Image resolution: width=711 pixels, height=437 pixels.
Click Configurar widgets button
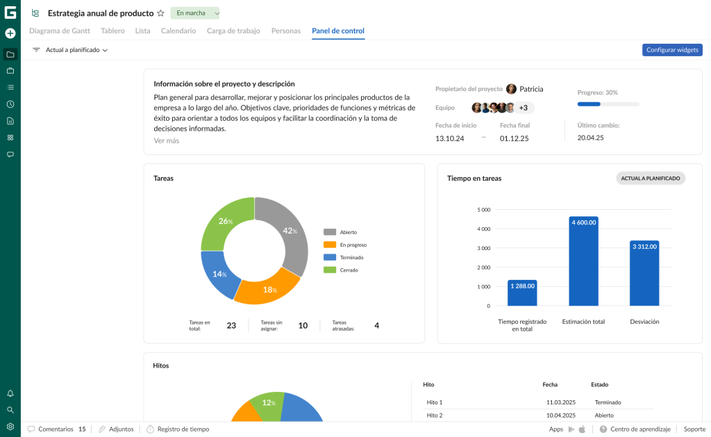coord(672,50)
